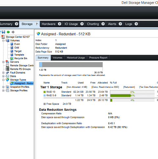The height and width of the screenshot is (159, 158).
Task: Click the total 4% full bar
Action: (132, 100)
